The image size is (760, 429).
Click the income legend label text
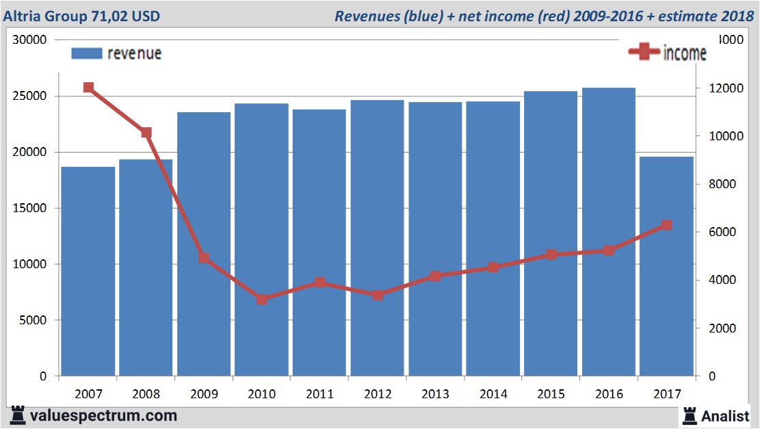(x=684, y=53)
